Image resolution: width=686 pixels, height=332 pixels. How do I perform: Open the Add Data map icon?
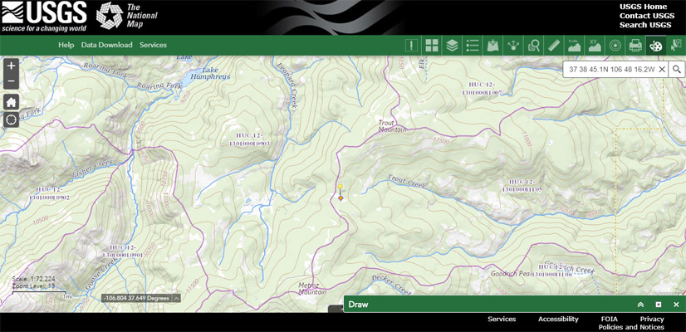492,46
